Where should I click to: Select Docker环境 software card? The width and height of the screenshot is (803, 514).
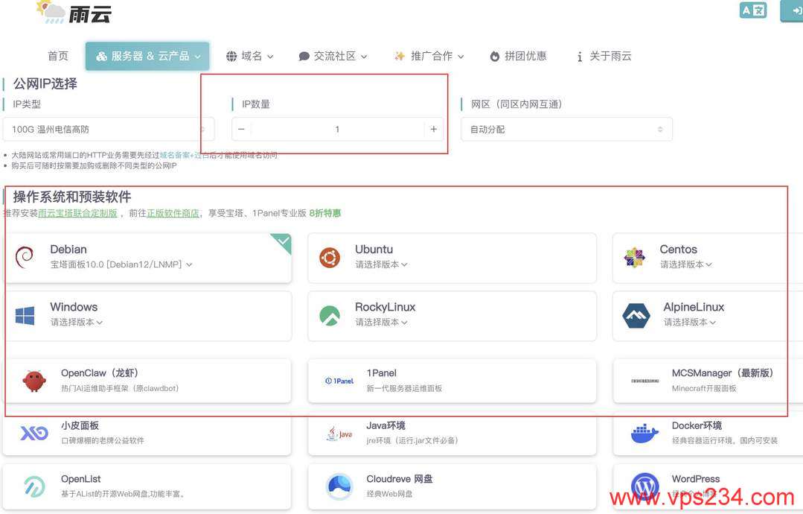[x=708, y=434]
